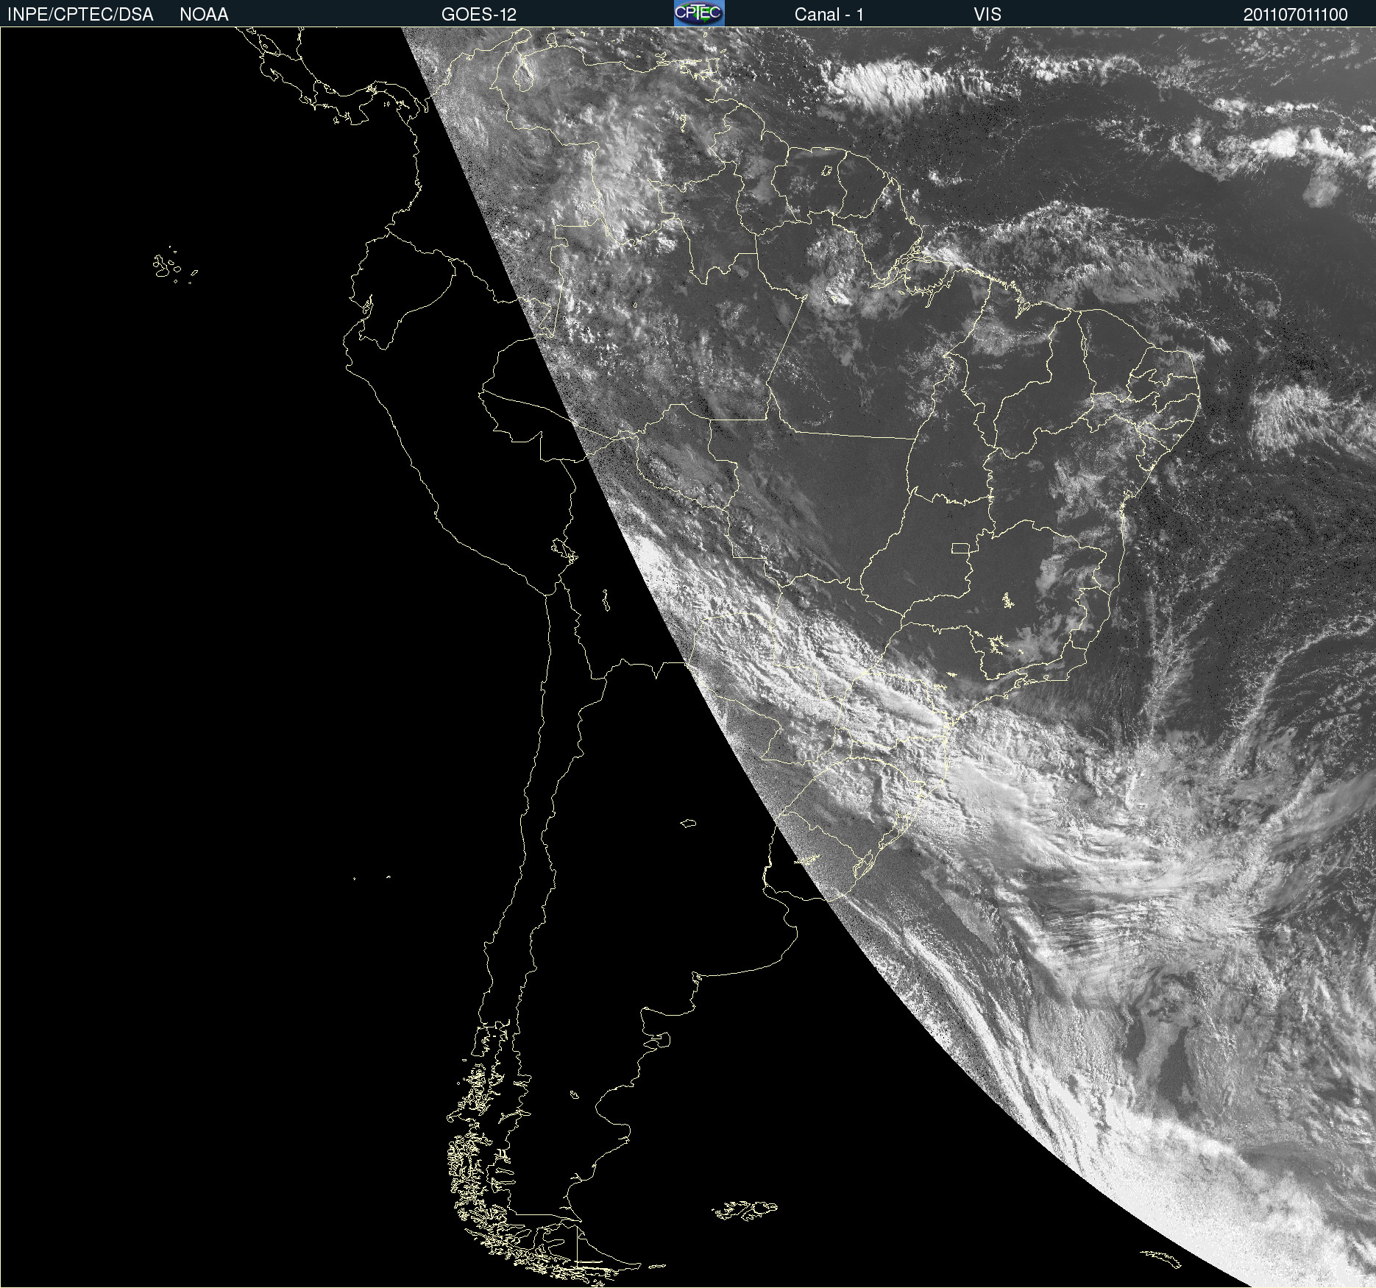Click the Canal - 1 channel label
Screen dimensions: 1376x1288
829,15
